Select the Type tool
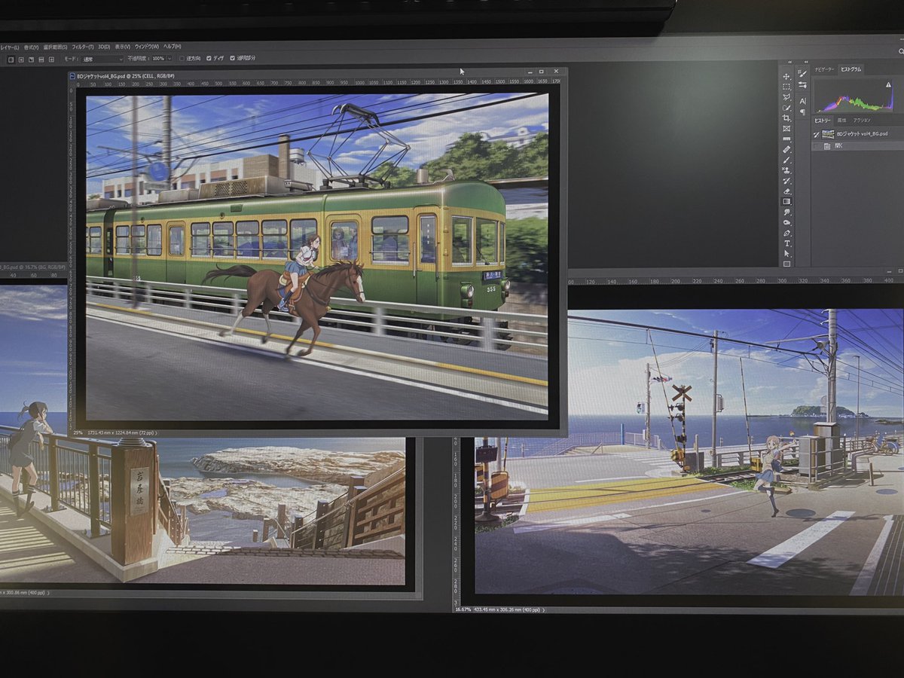The width and height of the screenshot is (904, 678). 786,243
